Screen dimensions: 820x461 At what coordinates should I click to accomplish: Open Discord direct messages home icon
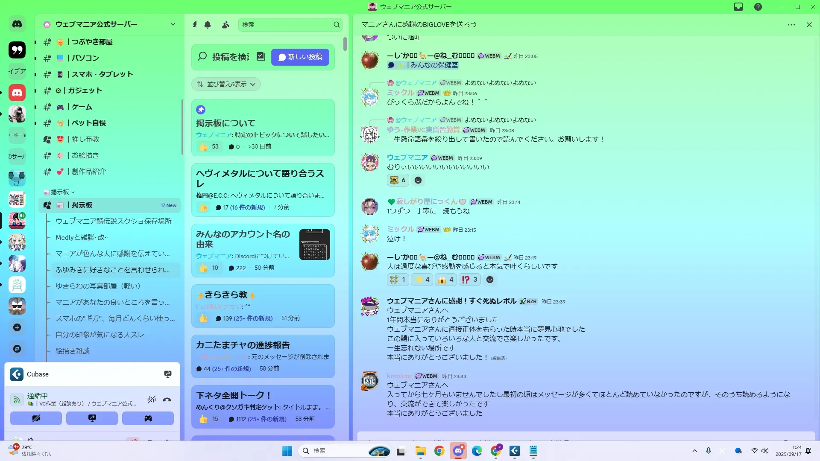coord(17,24)
